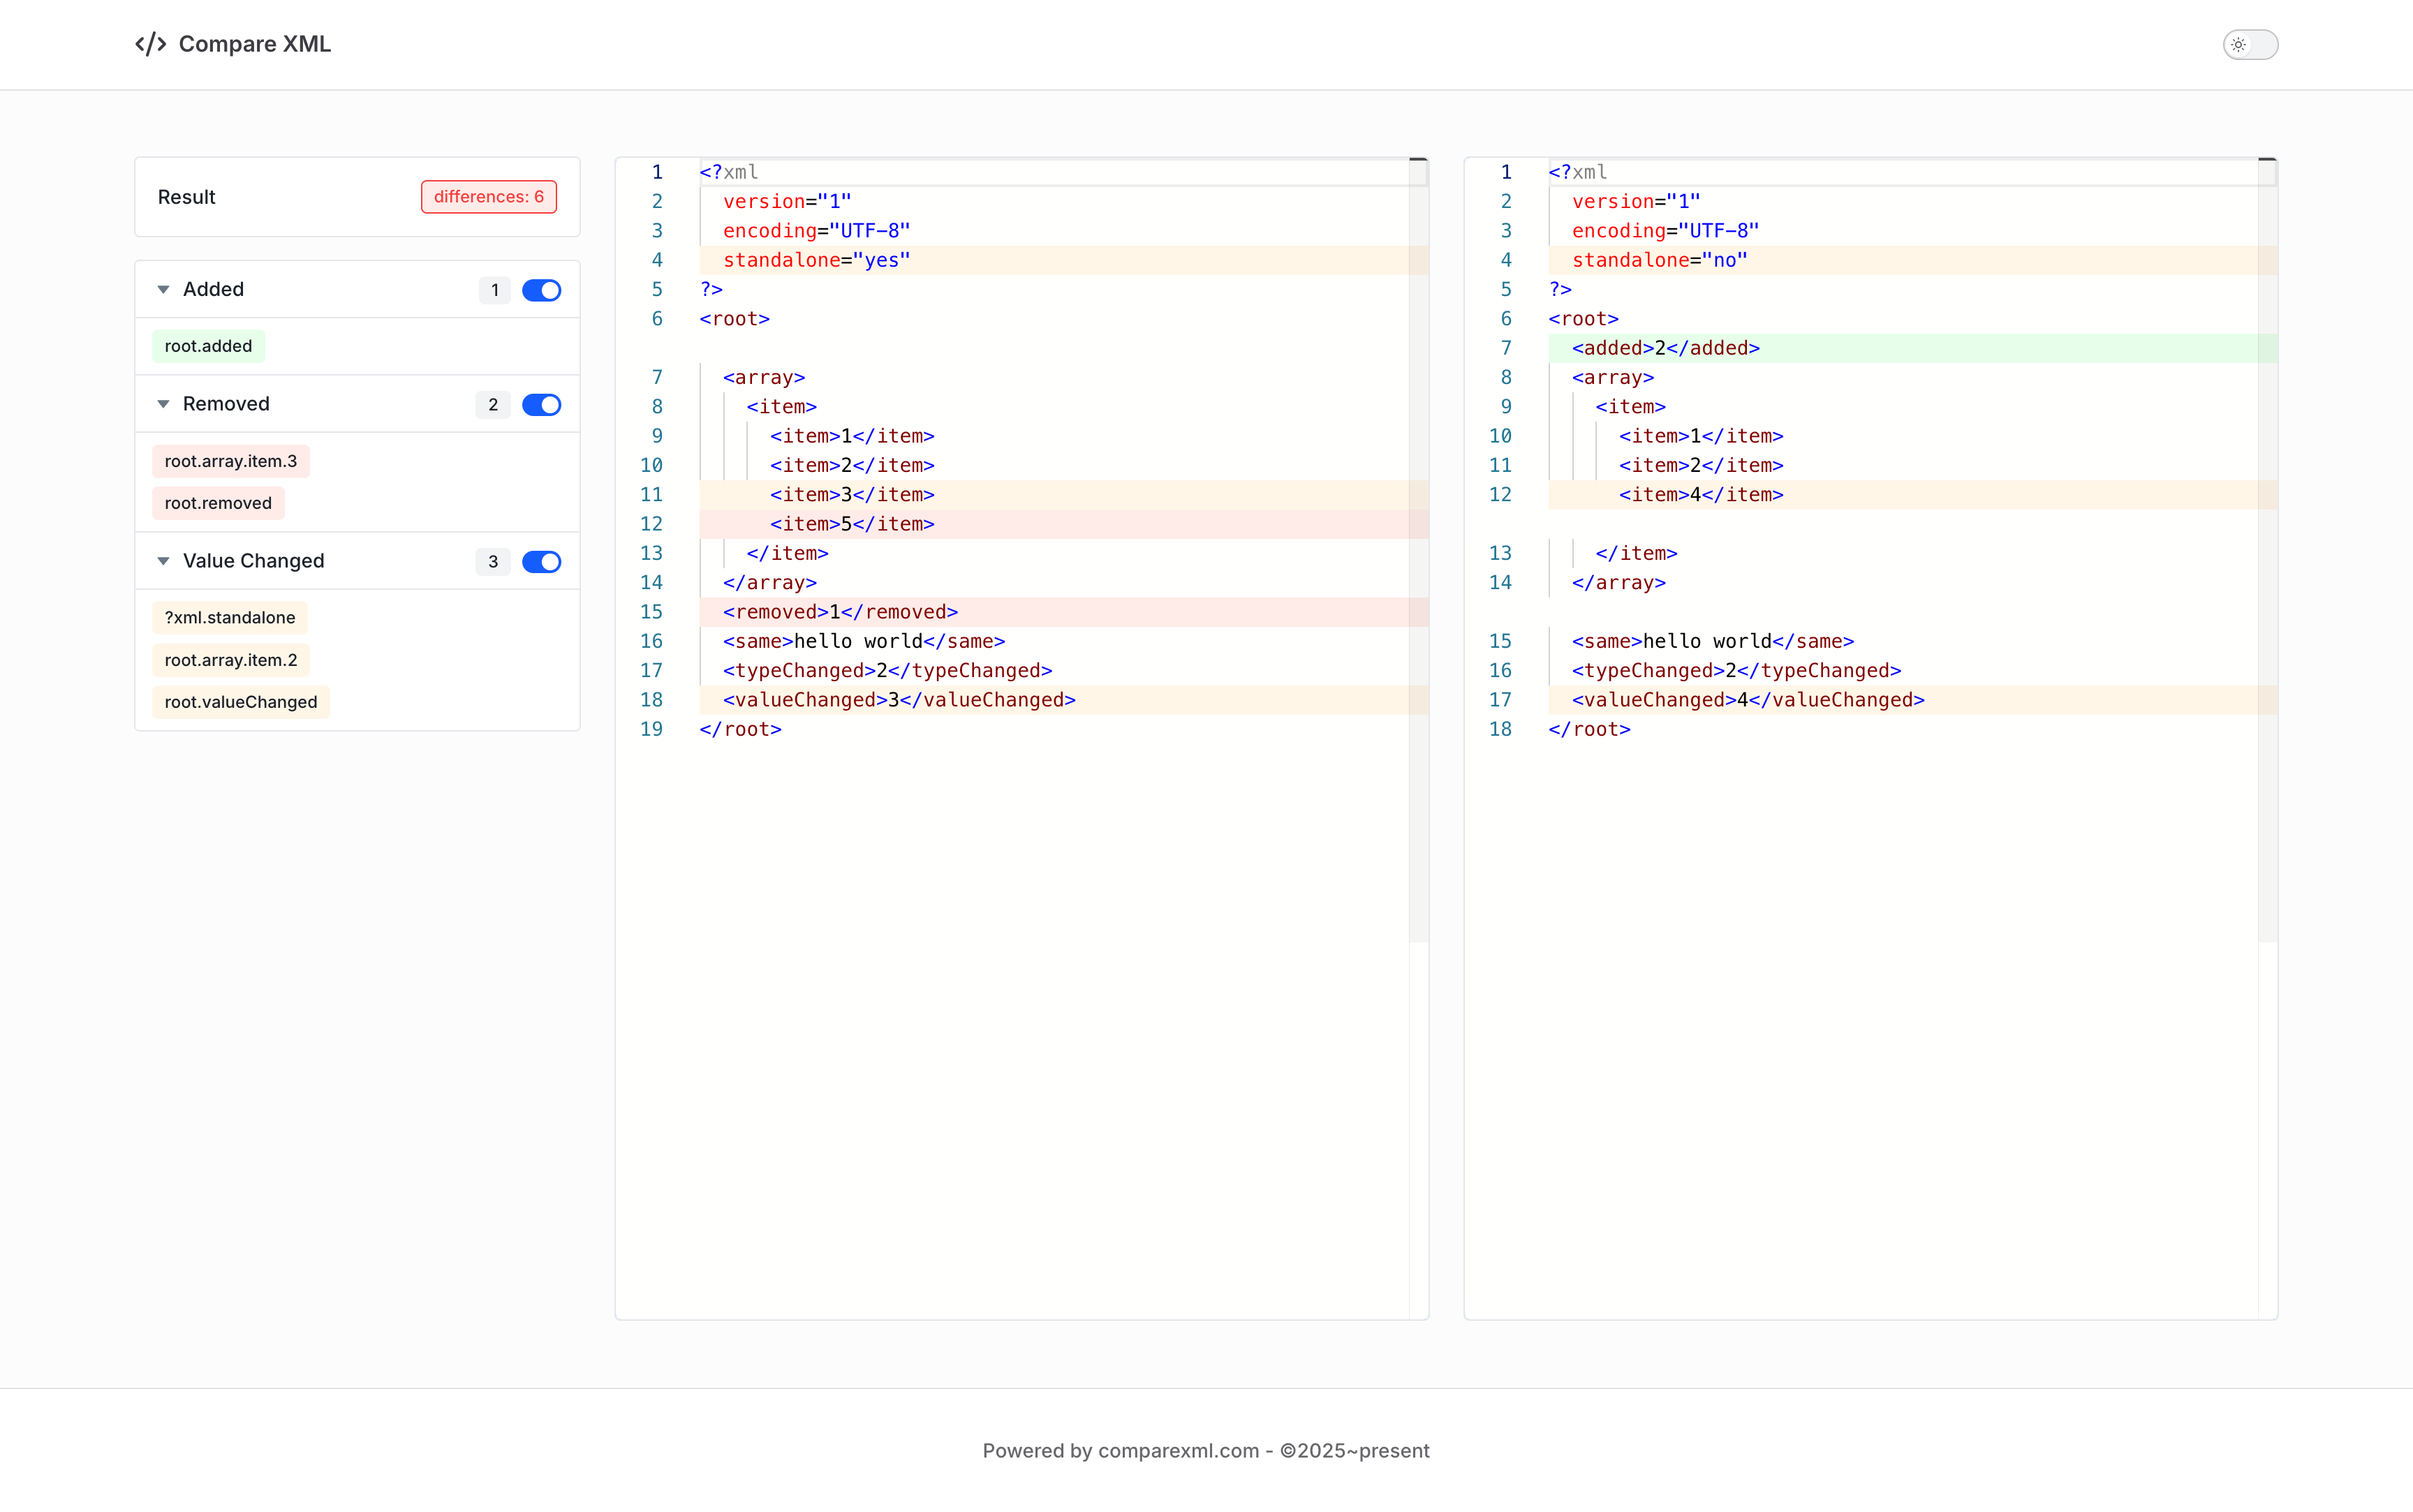The height and width of the screenshot is (1512, 2413).
Task: Click the left editor vertical scrollbar
Action: point(1418,550)
